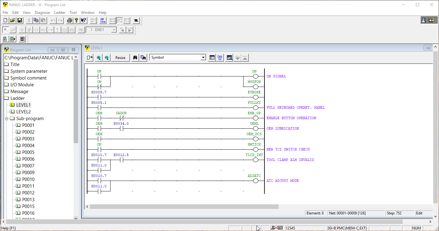Open the Help menu

103,13
